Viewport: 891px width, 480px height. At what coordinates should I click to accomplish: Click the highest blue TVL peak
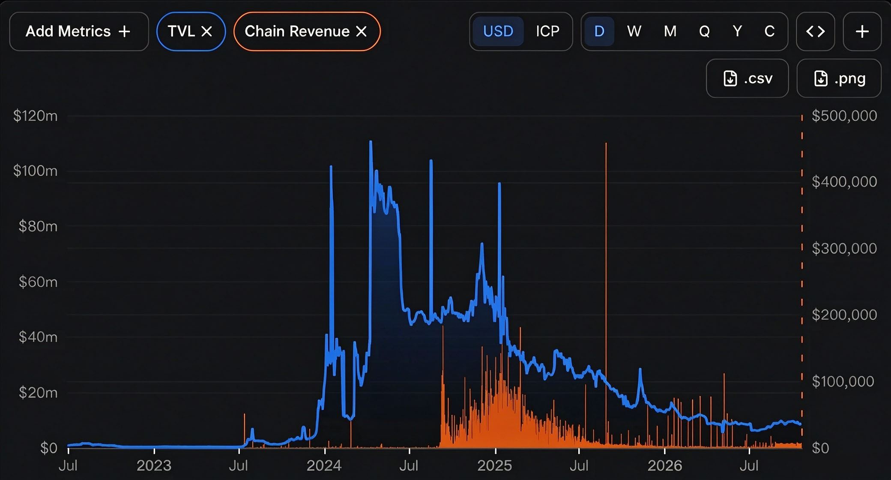(371, 142)
